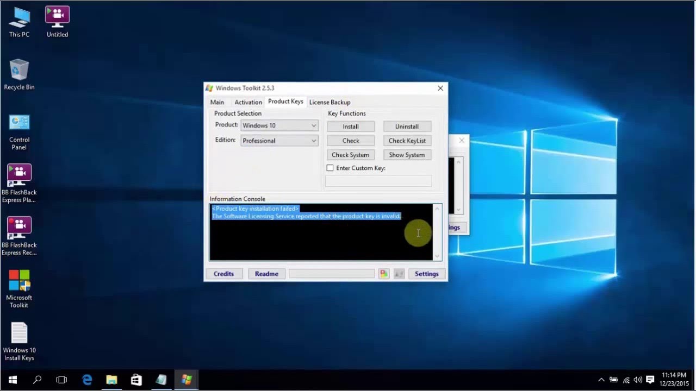Open the Untitled FlashBack movie icon
The width and height of the screenshot is (696, 391).
[57, 22]
